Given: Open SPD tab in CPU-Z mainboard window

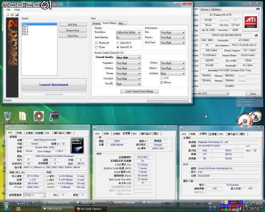Looking at the screenshot, I should coord(221,134).
